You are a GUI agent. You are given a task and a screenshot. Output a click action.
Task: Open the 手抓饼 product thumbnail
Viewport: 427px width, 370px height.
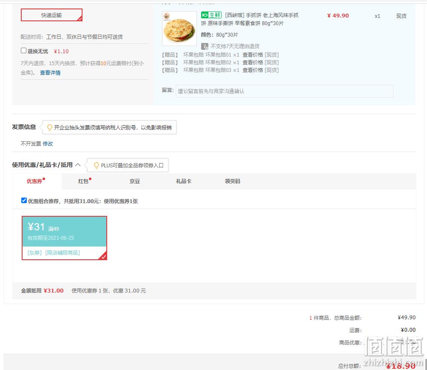pyautogui.click(x=179, y=29)
